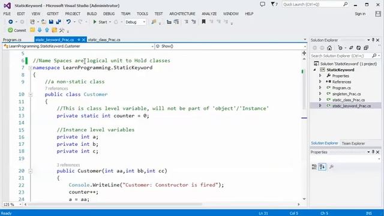Click the Solution Explorer Refresh icon
This screenshot has width=384, height=216.
[359, 48]
